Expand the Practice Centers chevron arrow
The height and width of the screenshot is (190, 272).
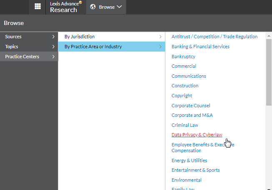point(53,57)
